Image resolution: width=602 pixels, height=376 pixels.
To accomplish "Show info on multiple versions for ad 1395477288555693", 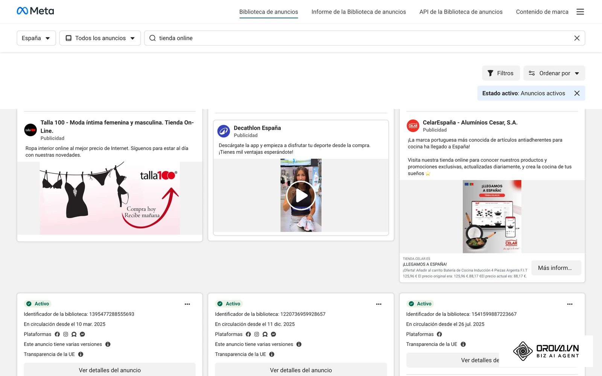I will point(108,344).
